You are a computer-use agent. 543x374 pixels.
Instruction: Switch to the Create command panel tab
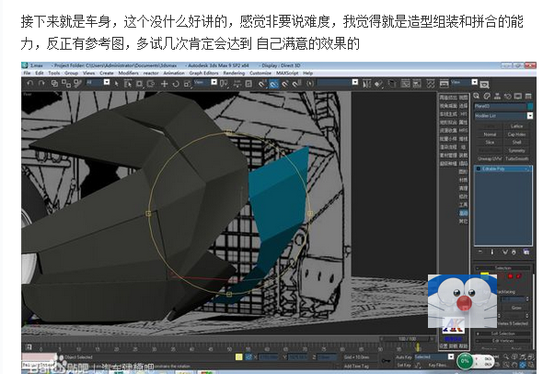(477, 96)
